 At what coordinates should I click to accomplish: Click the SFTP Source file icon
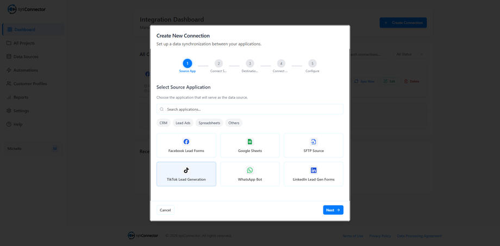(314, 142)
